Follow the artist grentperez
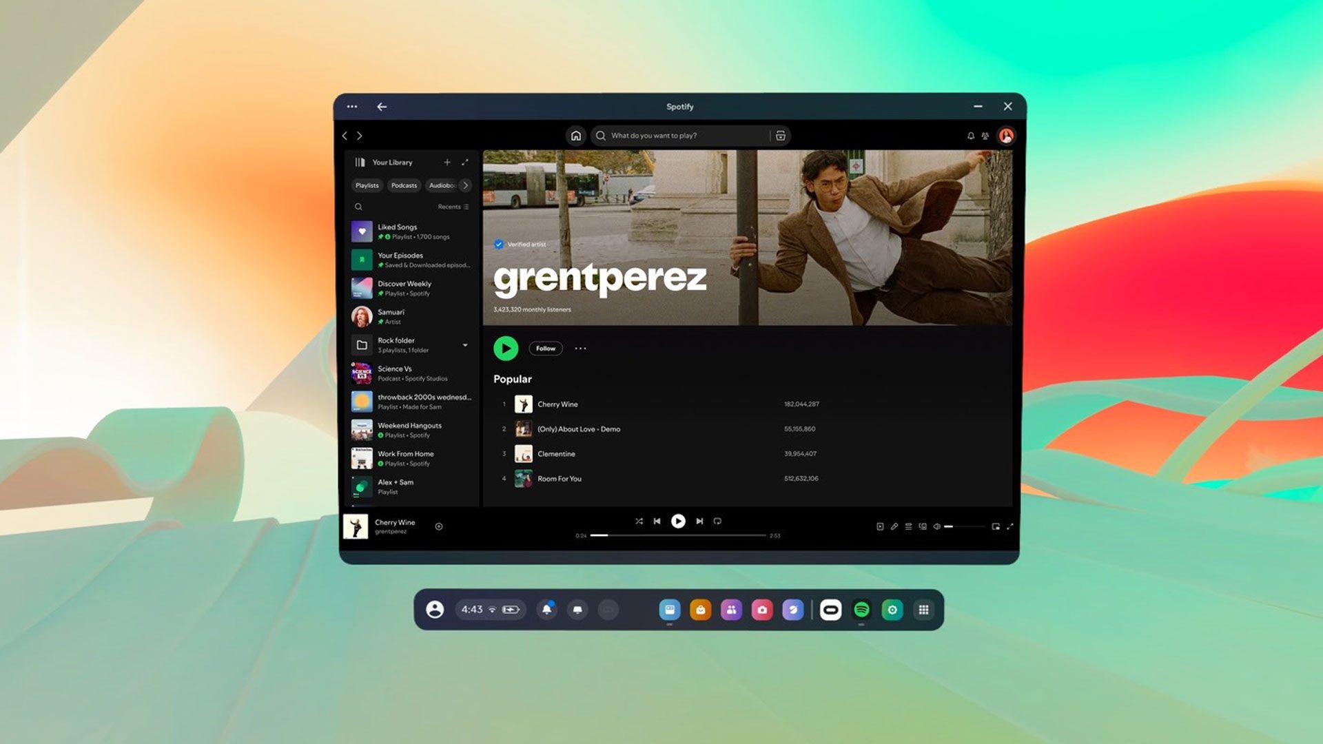 tap(545, 349)
